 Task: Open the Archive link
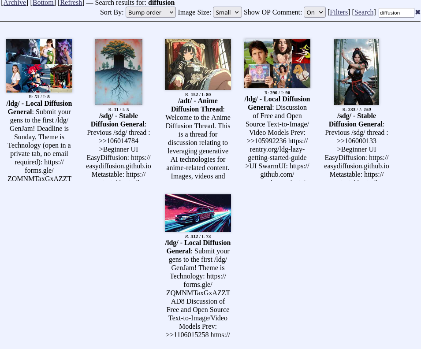click(15, 3)
